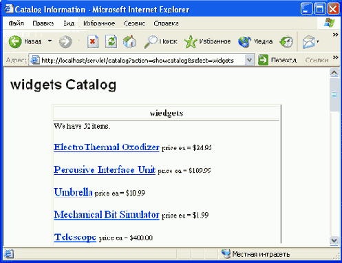This screenshot has width=342, height=263.
Task: Click the Переход go button
Action: [x=277, y=60]
